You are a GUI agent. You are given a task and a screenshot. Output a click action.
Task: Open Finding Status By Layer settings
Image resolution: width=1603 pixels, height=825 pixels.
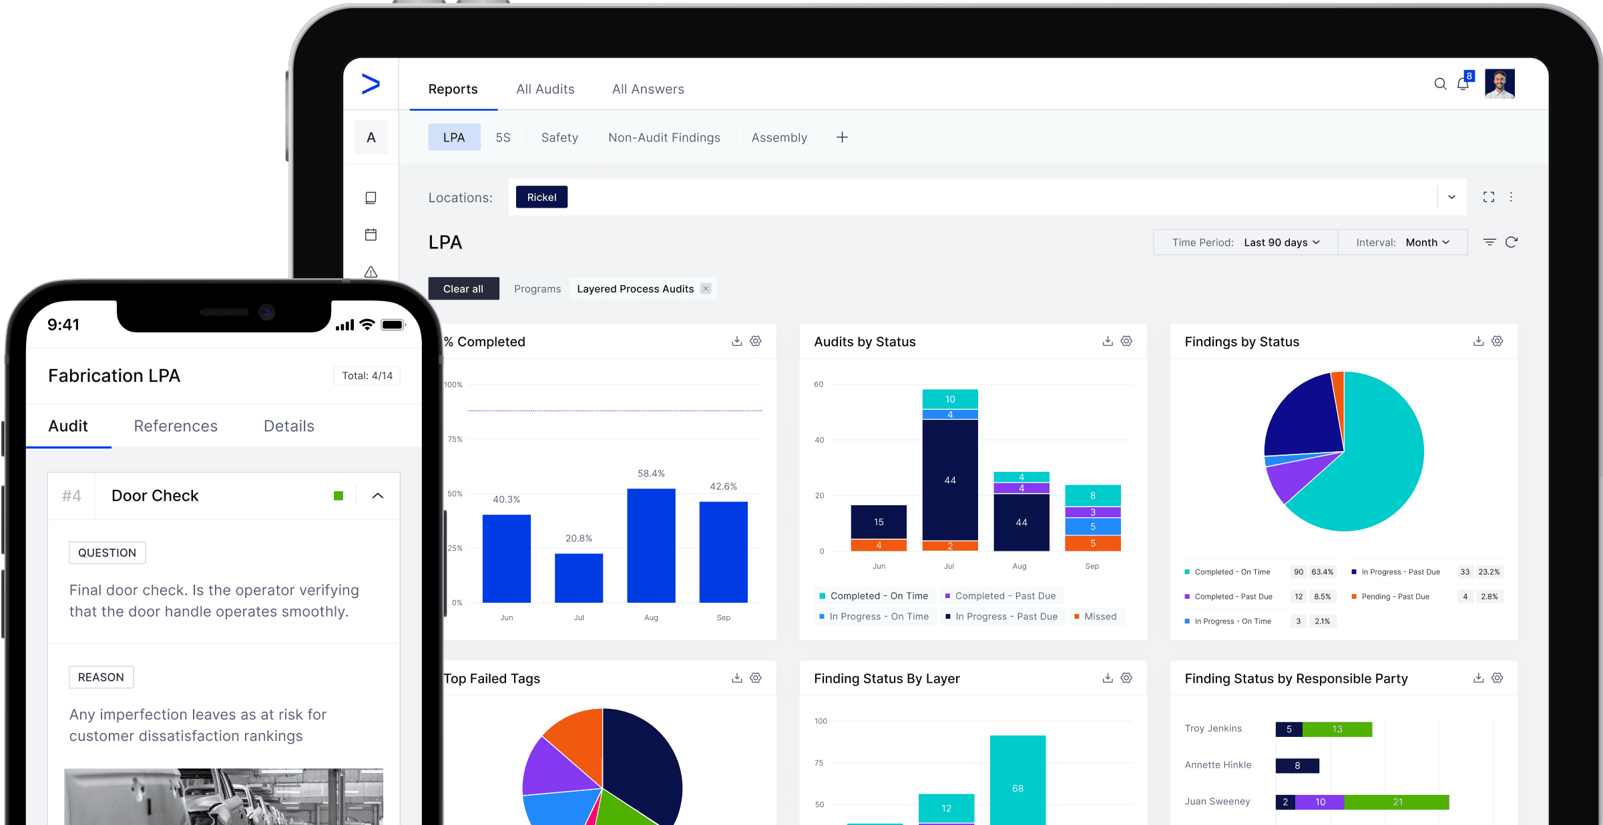point(1126,678)
